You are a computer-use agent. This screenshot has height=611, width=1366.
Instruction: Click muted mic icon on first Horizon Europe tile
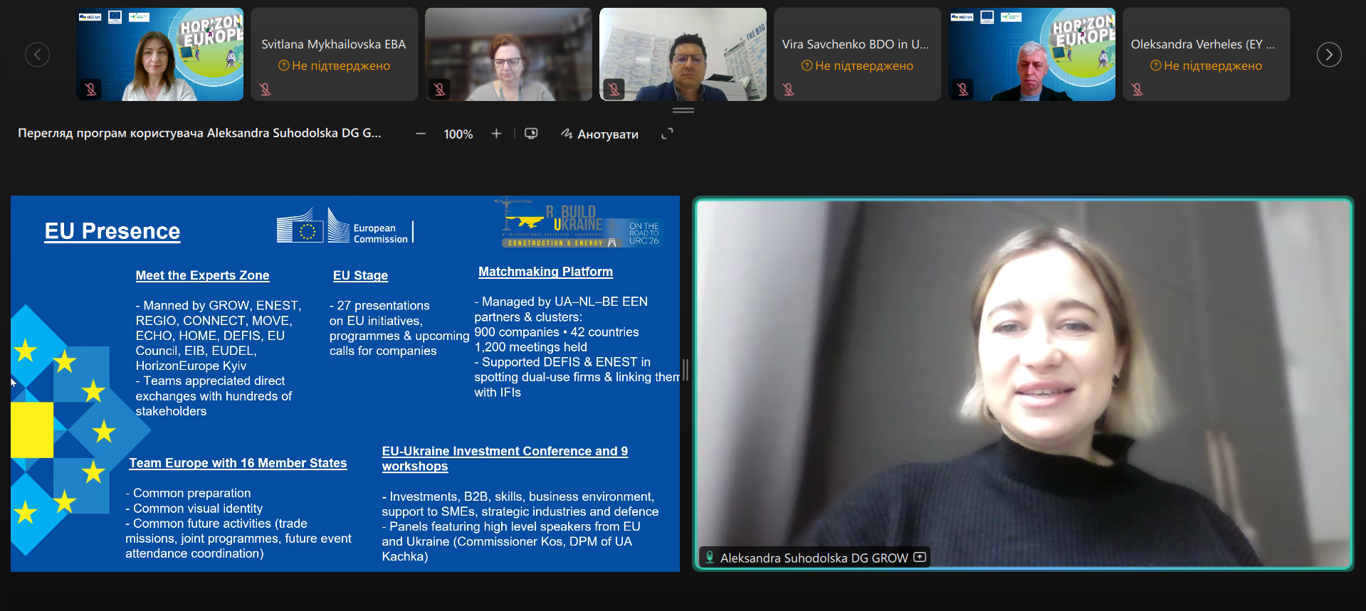click(x=91, y=89)
